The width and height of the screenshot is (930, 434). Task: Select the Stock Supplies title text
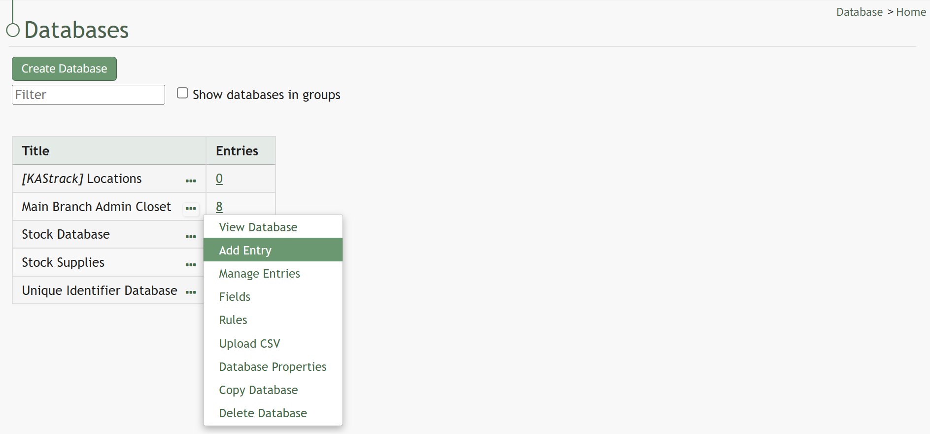coord(63,262)
